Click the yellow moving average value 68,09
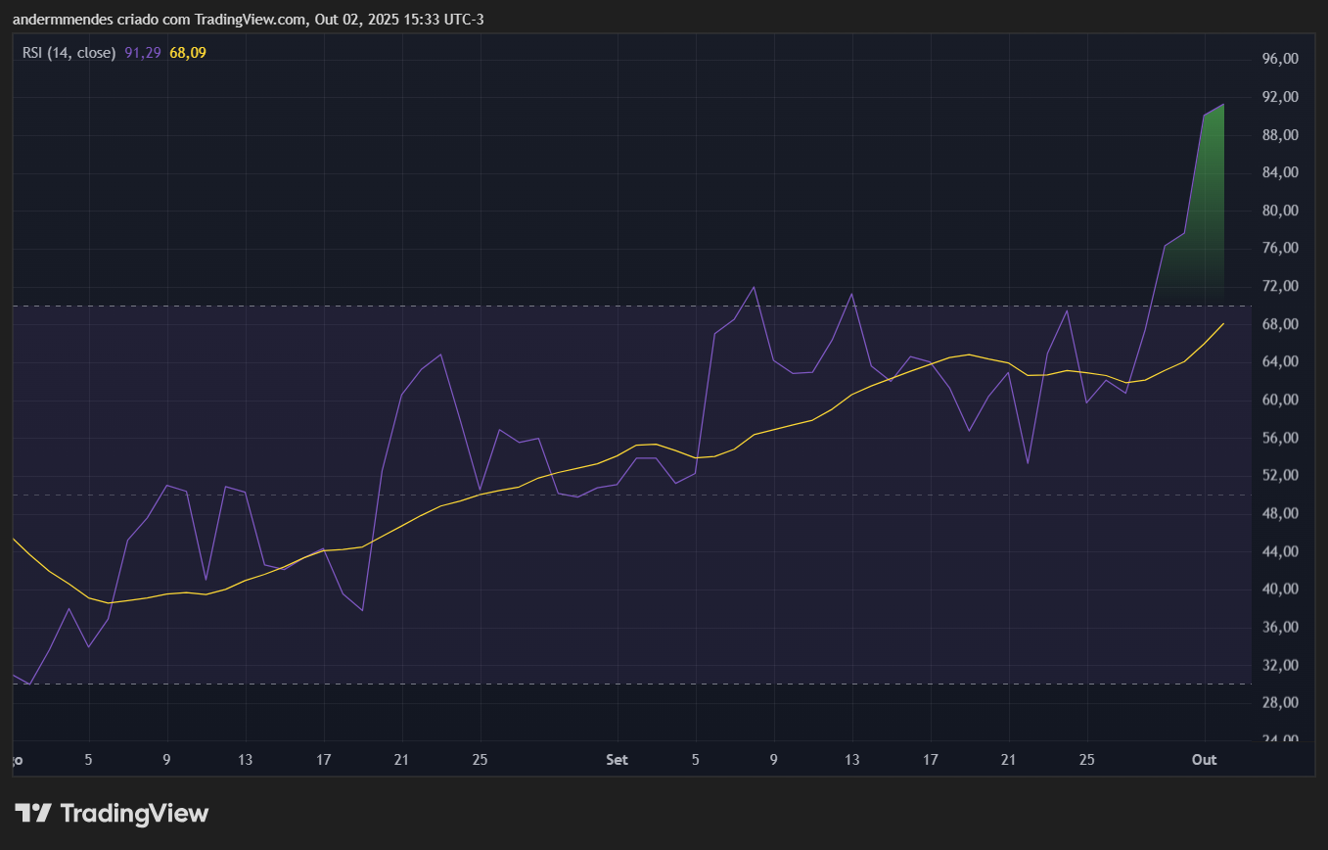 click(x=188, y=52)
